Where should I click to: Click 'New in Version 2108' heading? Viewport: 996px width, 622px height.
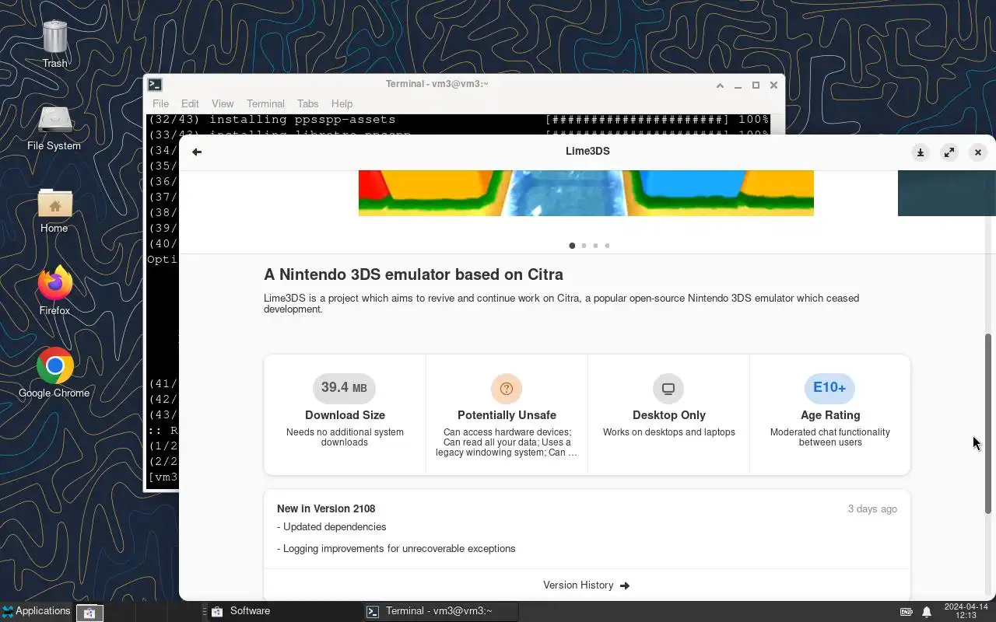click(326, 508)
